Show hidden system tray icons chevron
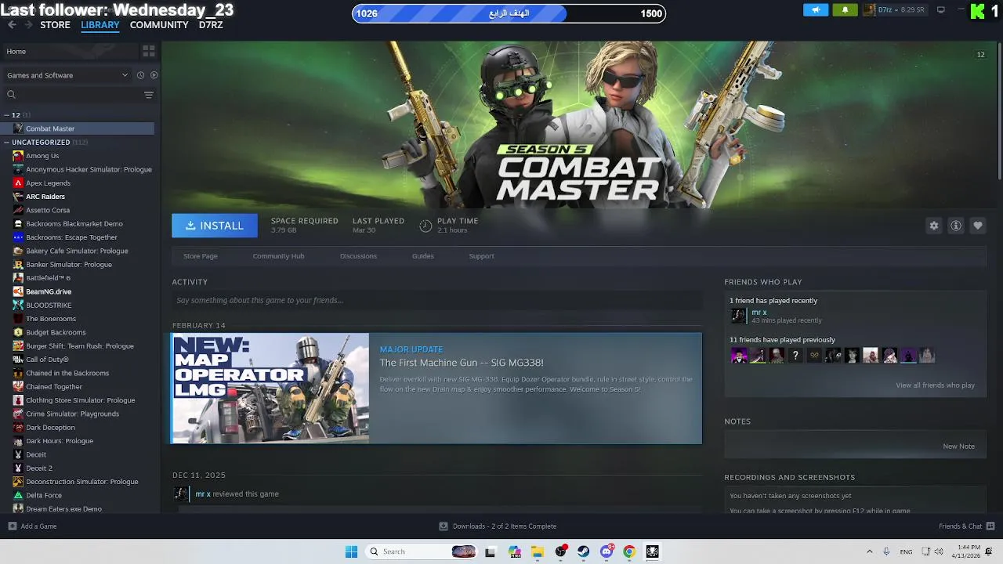This screenshot has width=1003, height=564. tap(869, 551)
